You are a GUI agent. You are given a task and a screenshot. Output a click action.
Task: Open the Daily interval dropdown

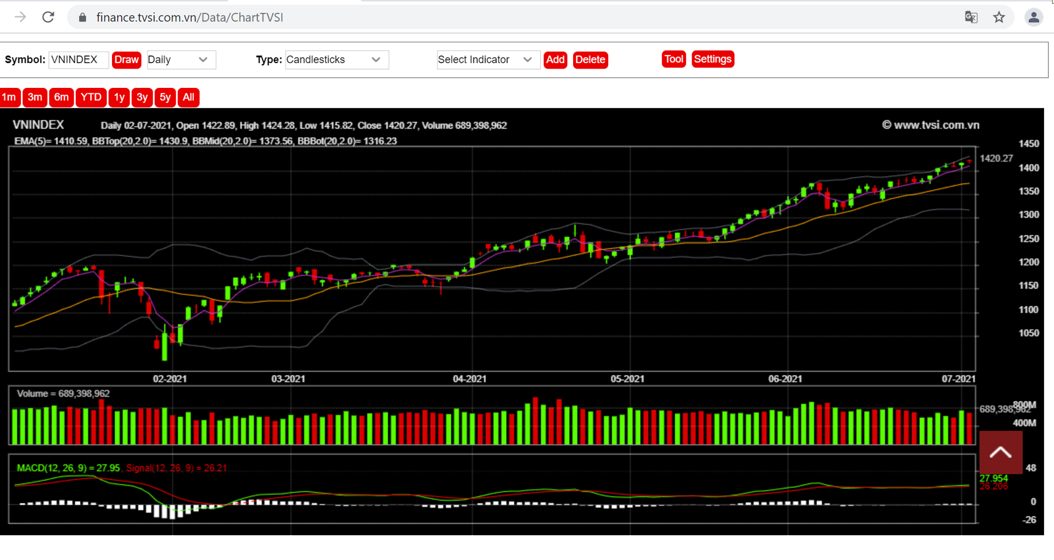[181, 60]
